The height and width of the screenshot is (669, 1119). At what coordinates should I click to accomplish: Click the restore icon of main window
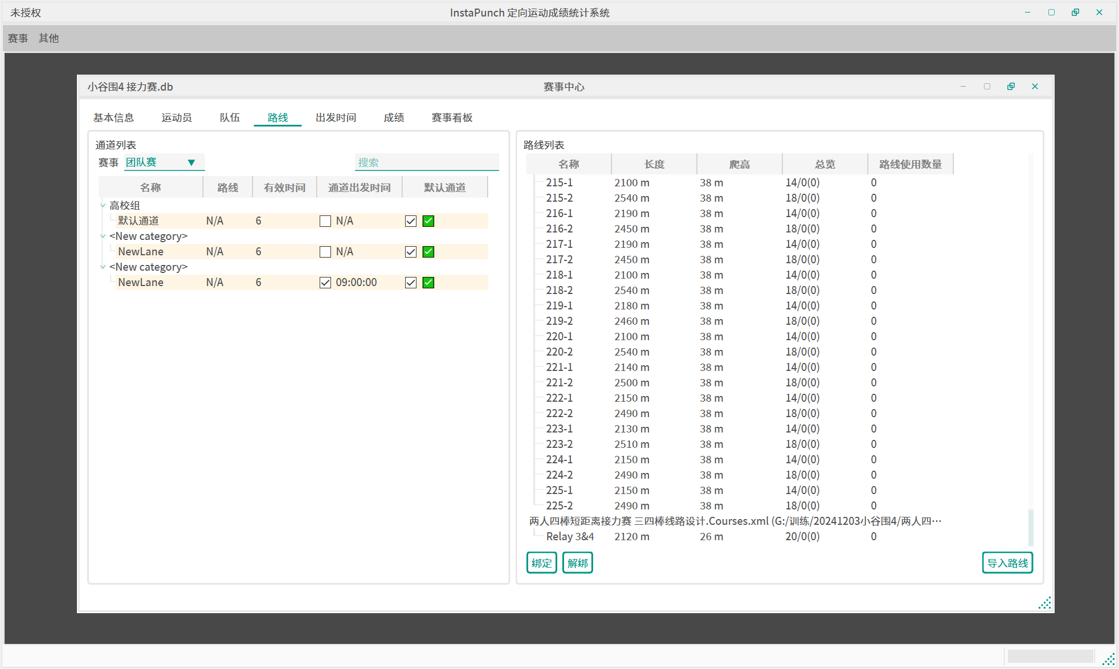click(1075, 13)
